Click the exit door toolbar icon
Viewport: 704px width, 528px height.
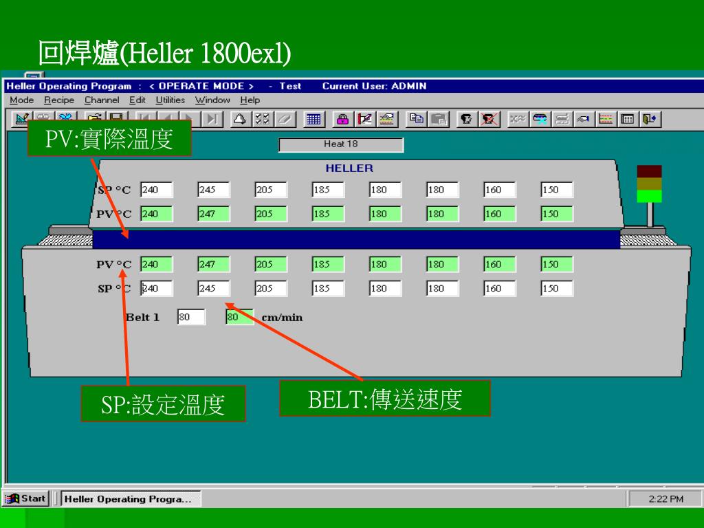(650, 119)
